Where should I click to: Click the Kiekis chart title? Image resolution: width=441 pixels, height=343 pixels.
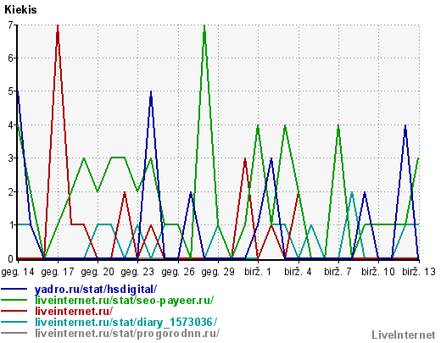(20, 9)
